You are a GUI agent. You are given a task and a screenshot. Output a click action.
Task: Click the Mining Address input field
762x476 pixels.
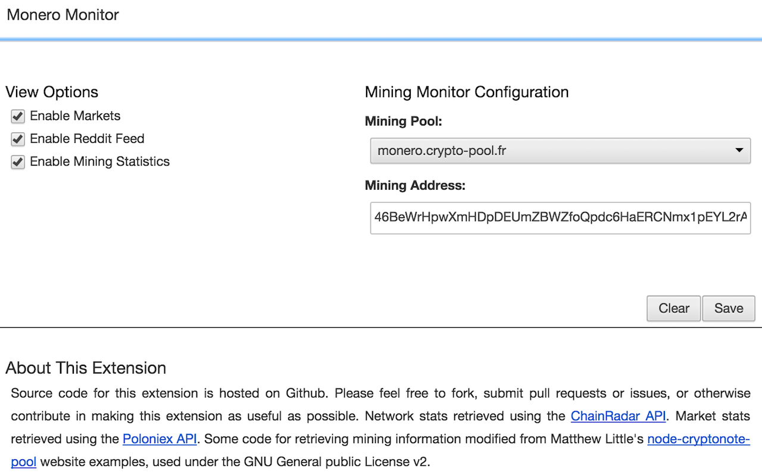click(560, 218)
